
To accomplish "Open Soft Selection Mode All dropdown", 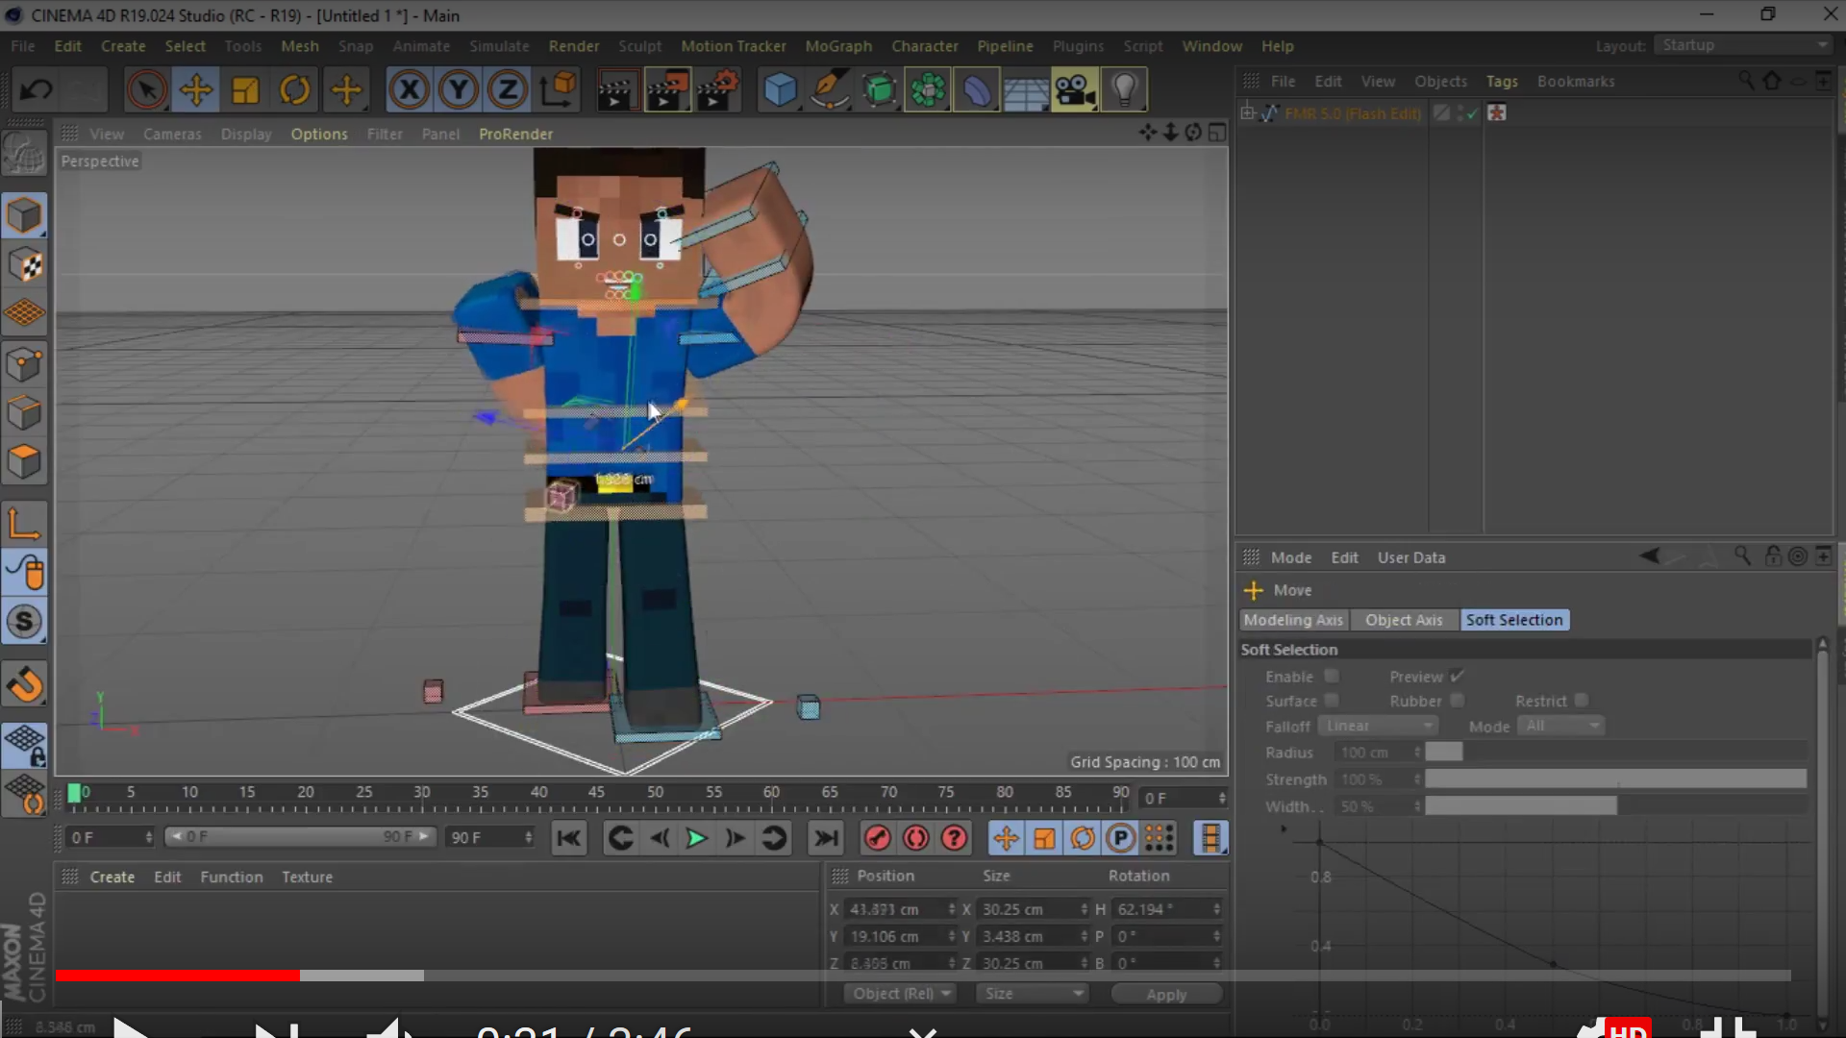I will [x=1561, y=726].
